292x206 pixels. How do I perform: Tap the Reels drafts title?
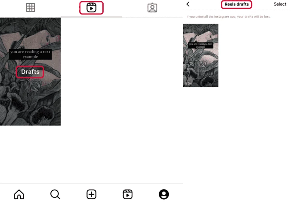click(236, 4)
